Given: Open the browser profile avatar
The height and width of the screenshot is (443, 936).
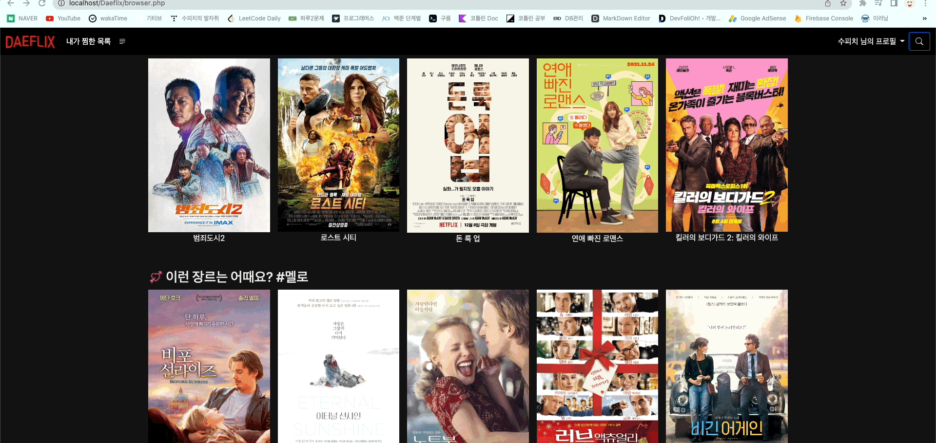Looking at the screenshot, I should pyautogui.click(x=910, y=3).
